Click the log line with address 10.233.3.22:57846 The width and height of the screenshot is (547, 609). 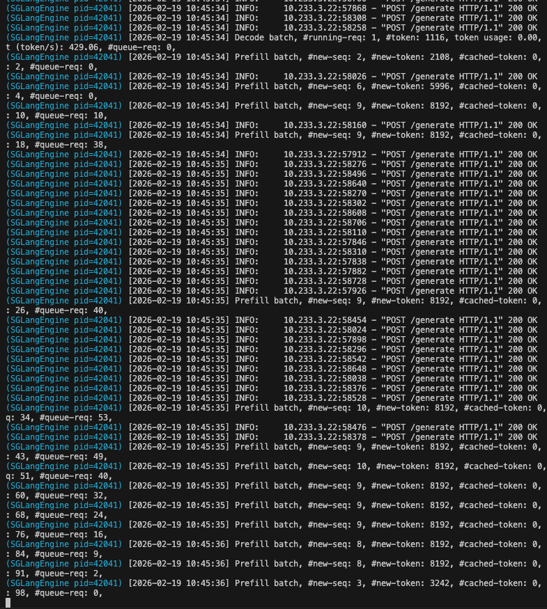pos(272,242)
